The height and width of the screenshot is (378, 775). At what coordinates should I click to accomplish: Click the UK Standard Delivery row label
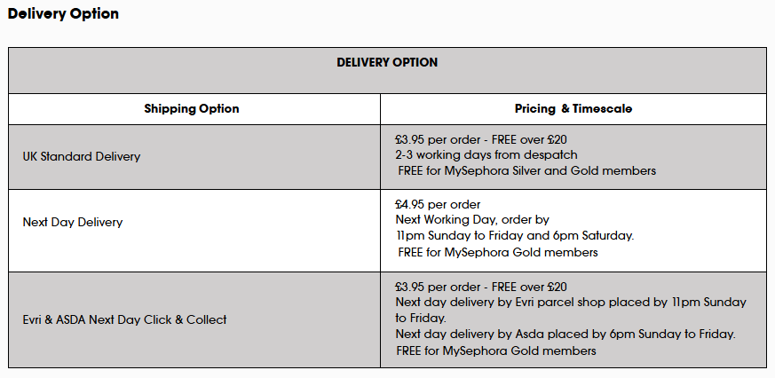point(82,156)
